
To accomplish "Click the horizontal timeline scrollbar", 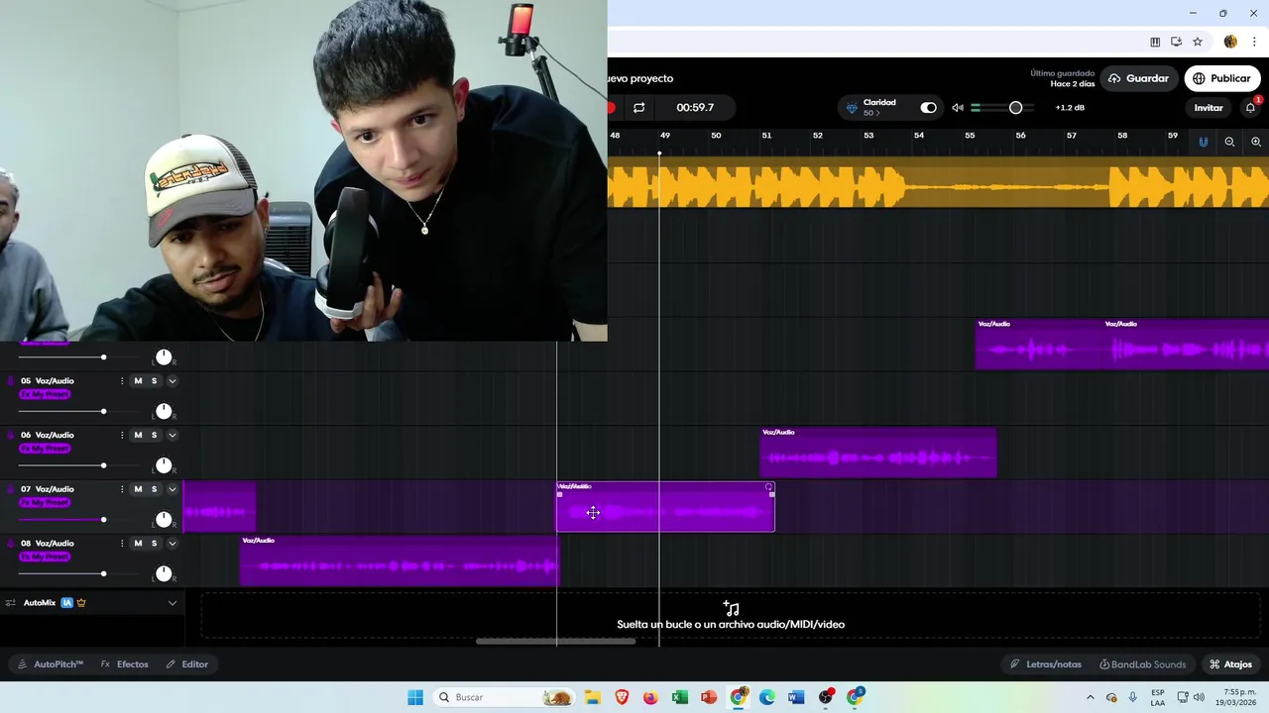I will (555, 641).
